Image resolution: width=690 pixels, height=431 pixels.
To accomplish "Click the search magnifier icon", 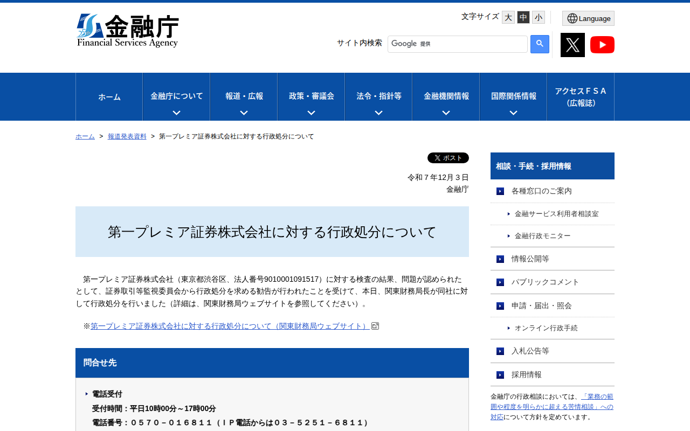I will (539, 44).
